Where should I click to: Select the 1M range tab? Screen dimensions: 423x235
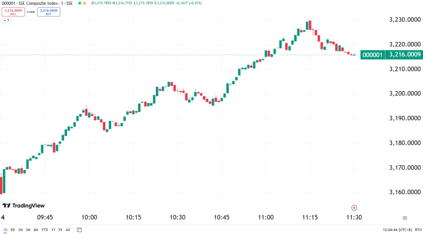point(20,230)
